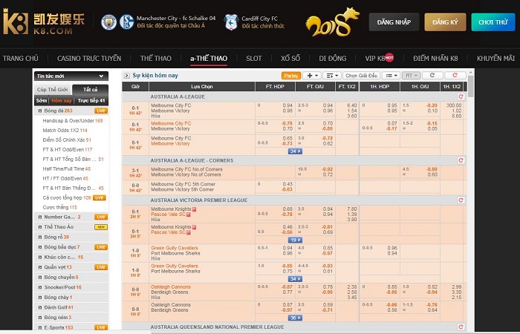Switch to Trực tiếp live filter

click(92, 100)
